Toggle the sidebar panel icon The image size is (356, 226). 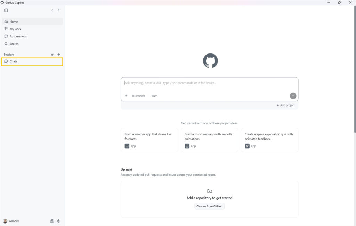point(6,10)
